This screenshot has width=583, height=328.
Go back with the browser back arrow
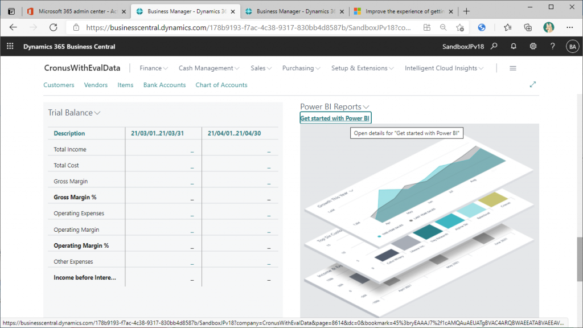[13, 27]
